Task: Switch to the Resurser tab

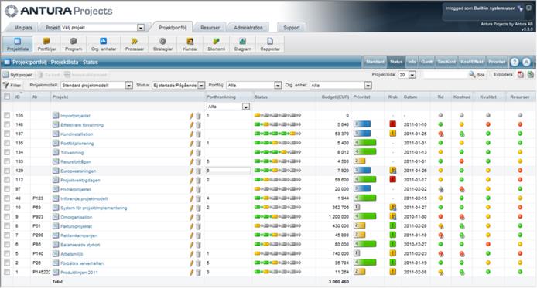Action: tap(210, 28)
